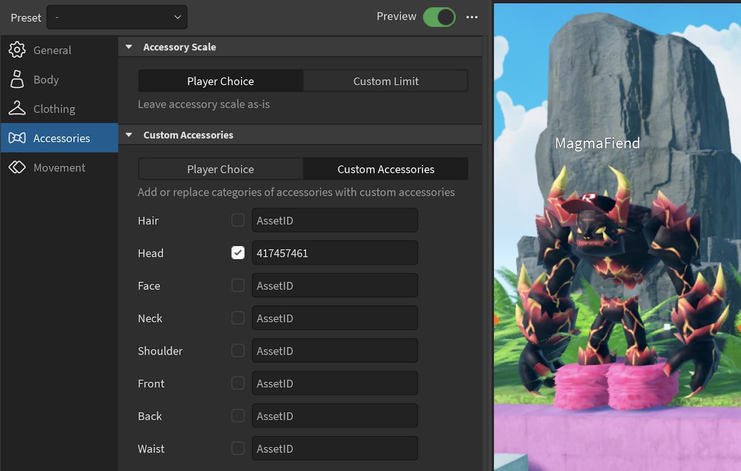Click the Front AssetID input field
The width and height of the screenshot is (741, 471).
[335, 383]
